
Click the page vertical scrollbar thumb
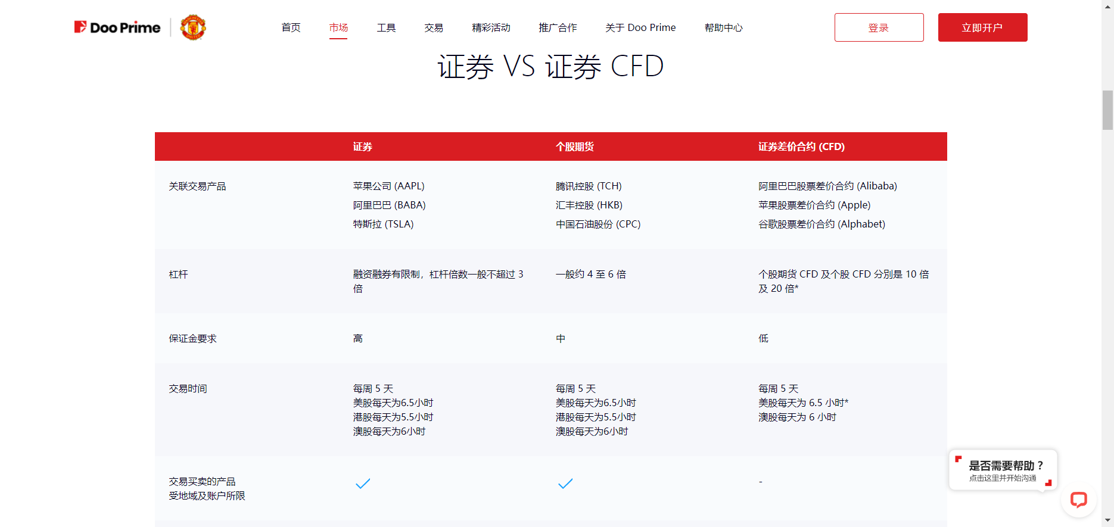click(1107, 110)
